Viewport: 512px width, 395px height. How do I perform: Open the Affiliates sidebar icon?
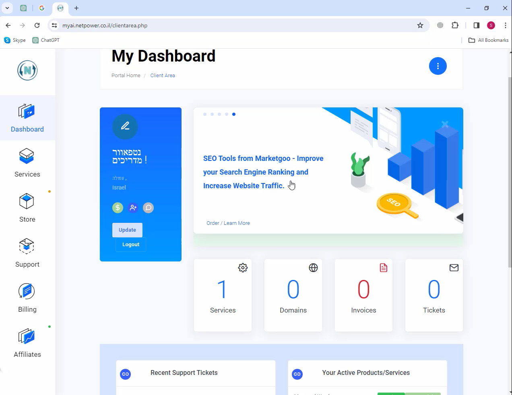[27, 337]
